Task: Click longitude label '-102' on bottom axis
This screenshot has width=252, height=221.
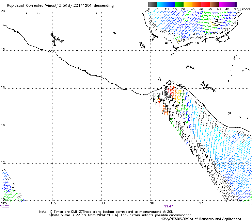Action: pos(52,203)
